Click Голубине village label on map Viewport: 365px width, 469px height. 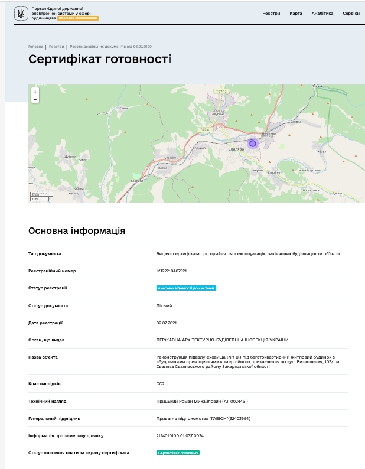pyautogui.click(x=217, y=114)
